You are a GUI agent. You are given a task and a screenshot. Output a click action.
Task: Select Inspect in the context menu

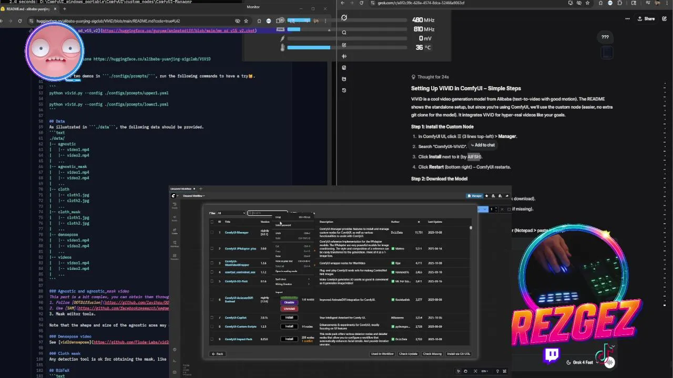[x=293, y=292]
